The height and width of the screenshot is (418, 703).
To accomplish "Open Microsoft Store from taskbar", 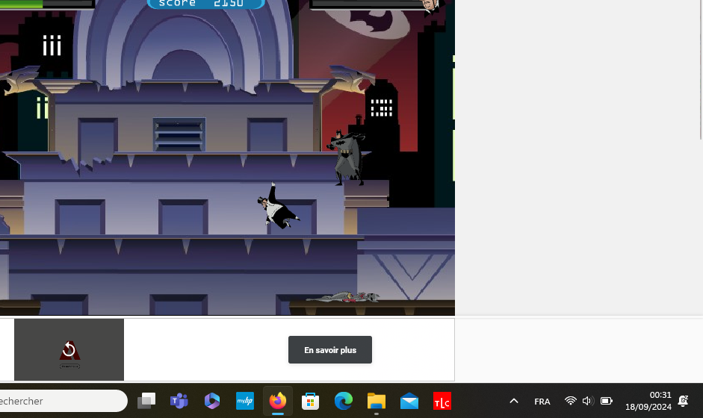I will (x=310, y=401).
